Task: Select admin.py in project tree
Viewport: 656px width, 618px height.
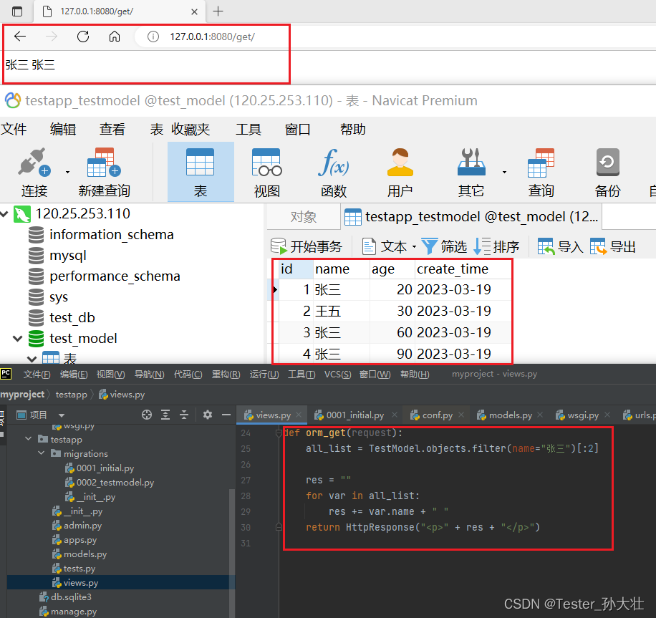Action: coord(77,526)
